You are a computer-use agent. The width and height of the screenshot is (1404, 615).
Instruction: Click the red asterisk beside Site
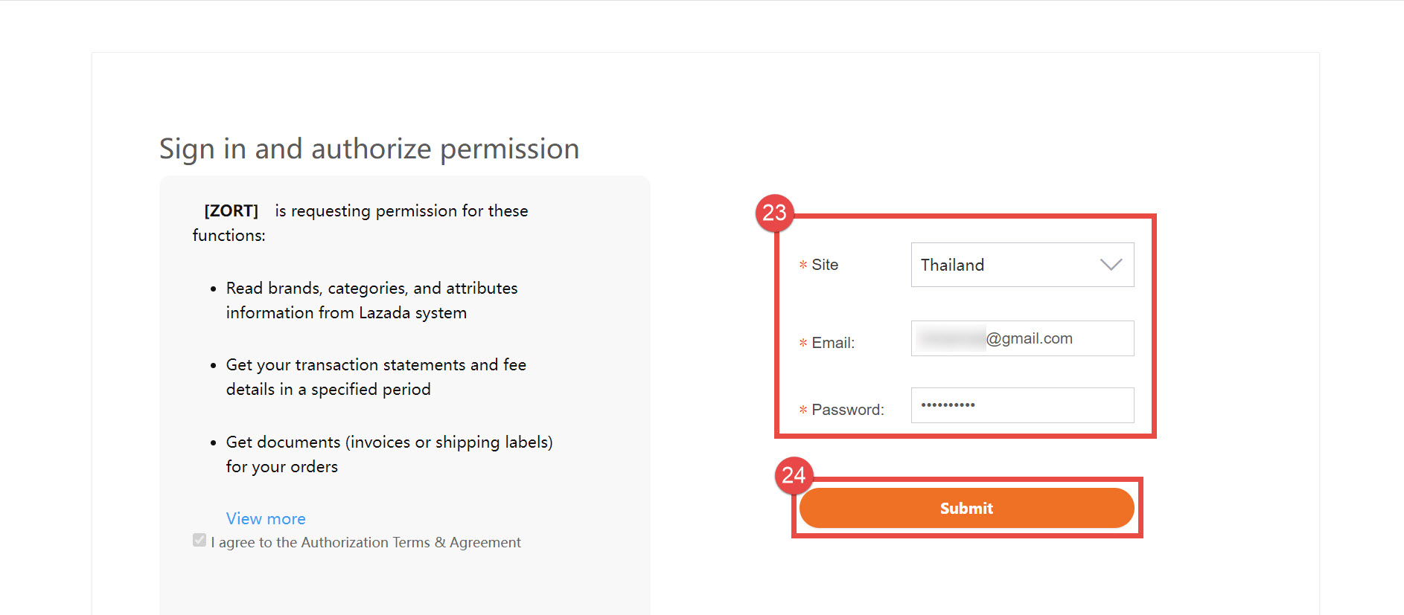click(803, 265)
